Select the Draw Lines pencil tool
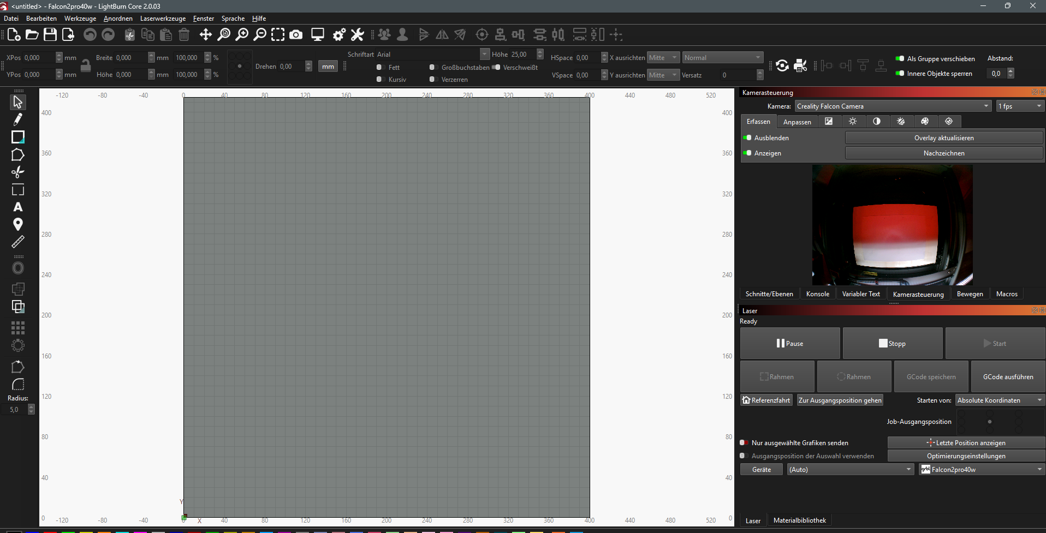Screen dimensions: 1046x533 [x=18, y=119]
